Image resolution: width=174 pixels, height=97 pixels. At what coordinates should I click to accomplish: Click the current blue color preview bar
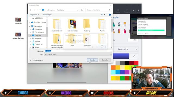[x=121, y=56]
